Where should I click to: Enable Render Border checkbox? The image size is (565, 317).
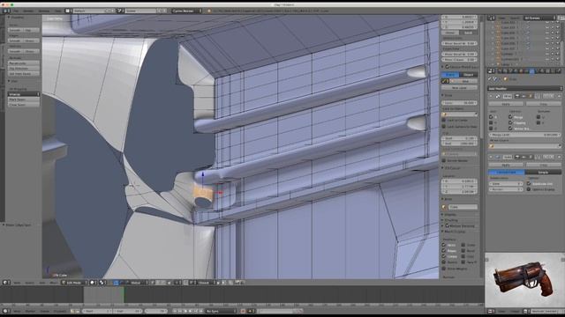point(444,160)
